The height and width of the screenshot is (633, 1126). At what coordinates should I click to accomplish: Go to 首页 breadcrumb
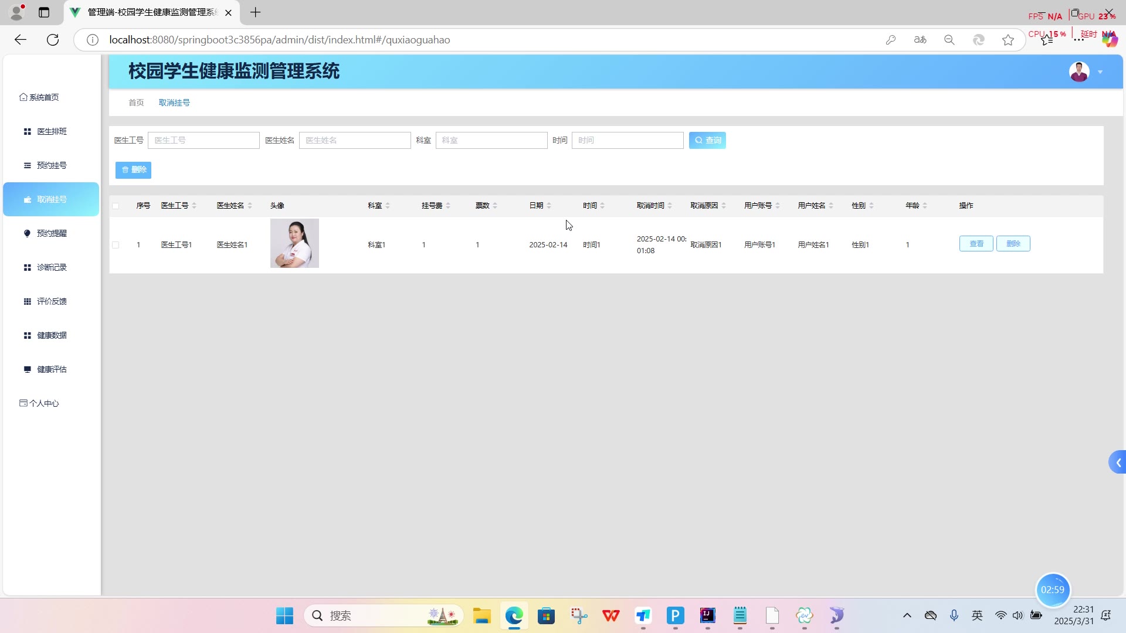coord(136,103)
